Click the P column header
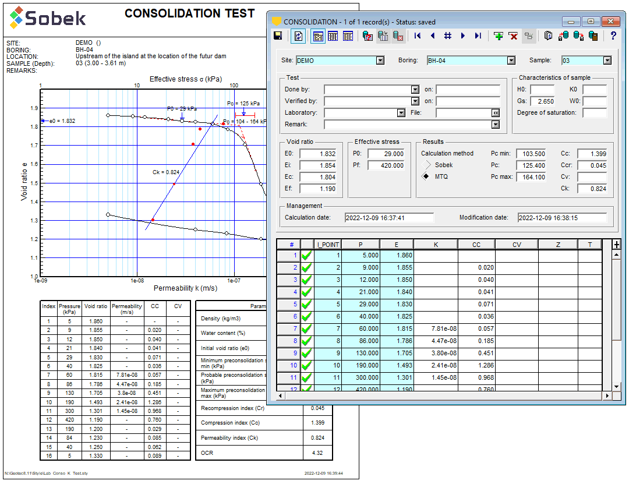This screenshot has width=629, height=484. [361, 245]
